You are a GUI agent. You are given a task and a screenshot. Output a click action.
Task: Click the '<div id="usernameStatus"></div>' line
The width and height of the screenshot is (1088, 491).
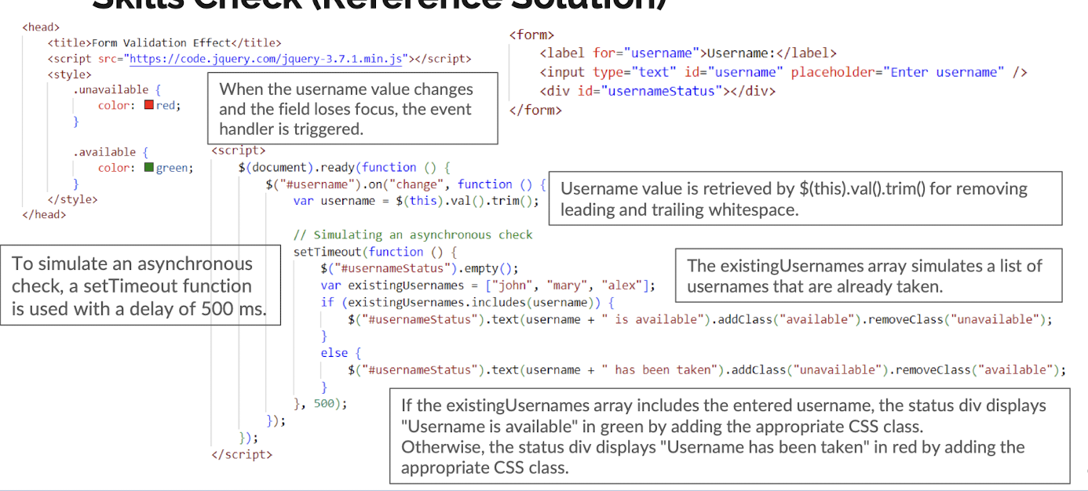click(x=657, y=91)
